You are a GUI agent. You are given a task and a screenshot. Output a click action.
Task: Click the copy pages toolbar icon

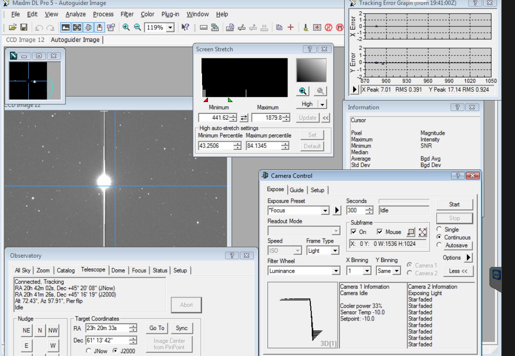tap(279, 27)
